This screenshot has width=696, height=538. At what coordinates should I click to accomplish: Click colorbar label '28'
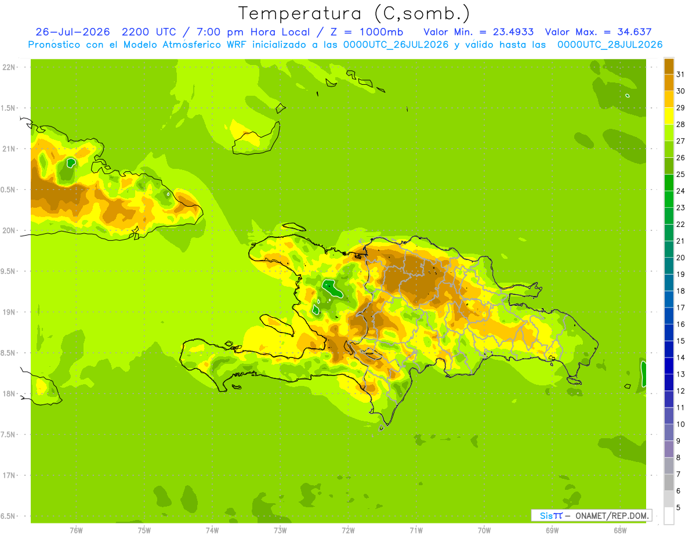point(680,124)
